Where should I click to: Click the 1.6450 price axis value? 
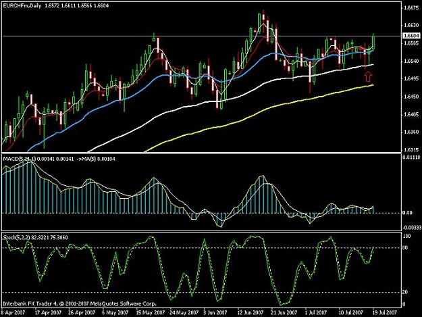pos(411,97)
